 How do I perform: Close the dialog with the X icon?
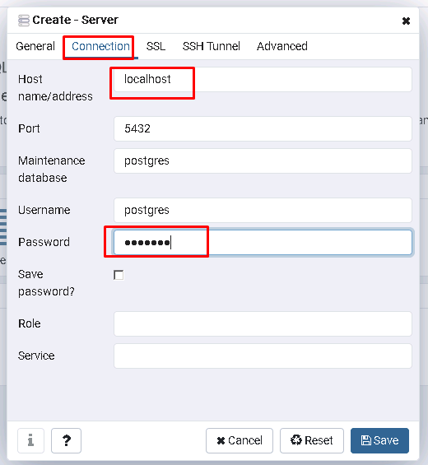click(406, 21)
